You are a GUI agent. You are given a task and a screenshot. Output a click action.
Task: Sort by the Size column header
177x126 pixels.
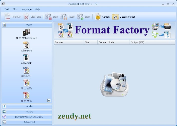click(x=91, y=42)
